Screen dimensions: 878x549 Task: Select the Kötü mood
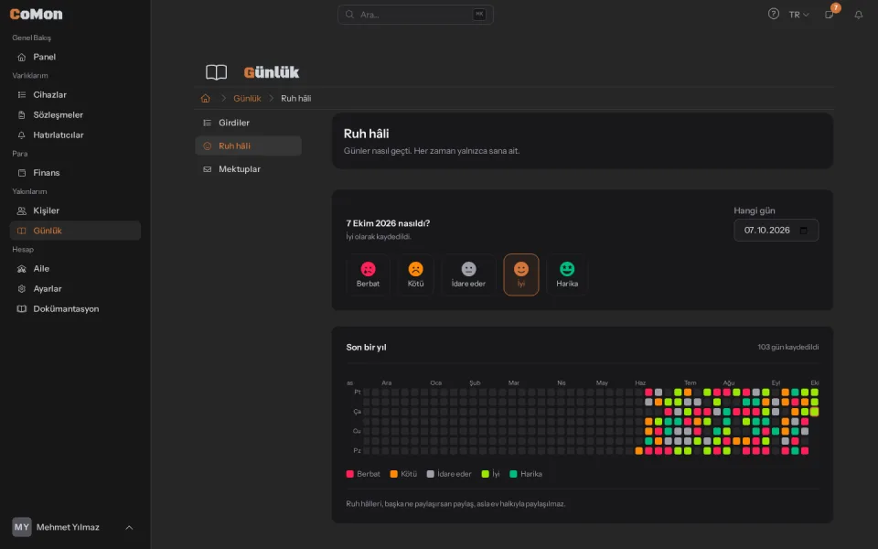tap(415, 274)
